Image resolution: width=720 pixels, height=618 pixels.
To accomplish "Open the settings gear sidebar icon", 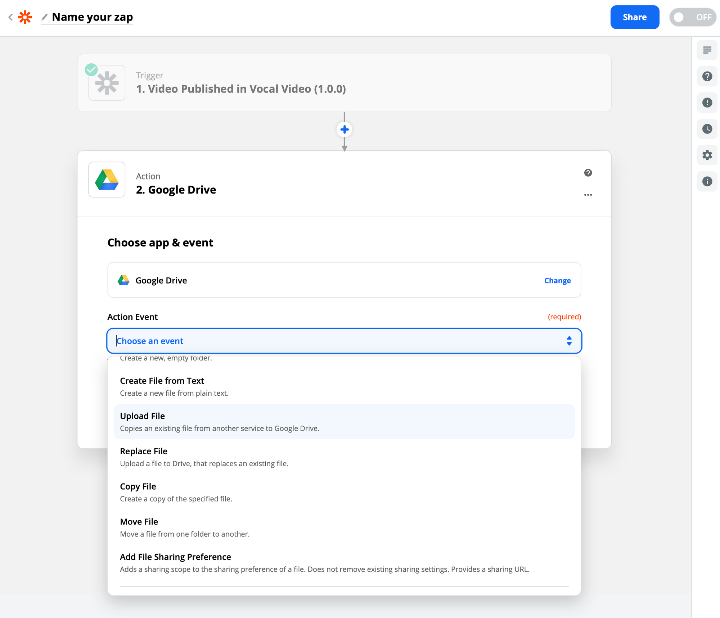I will 707,155.
